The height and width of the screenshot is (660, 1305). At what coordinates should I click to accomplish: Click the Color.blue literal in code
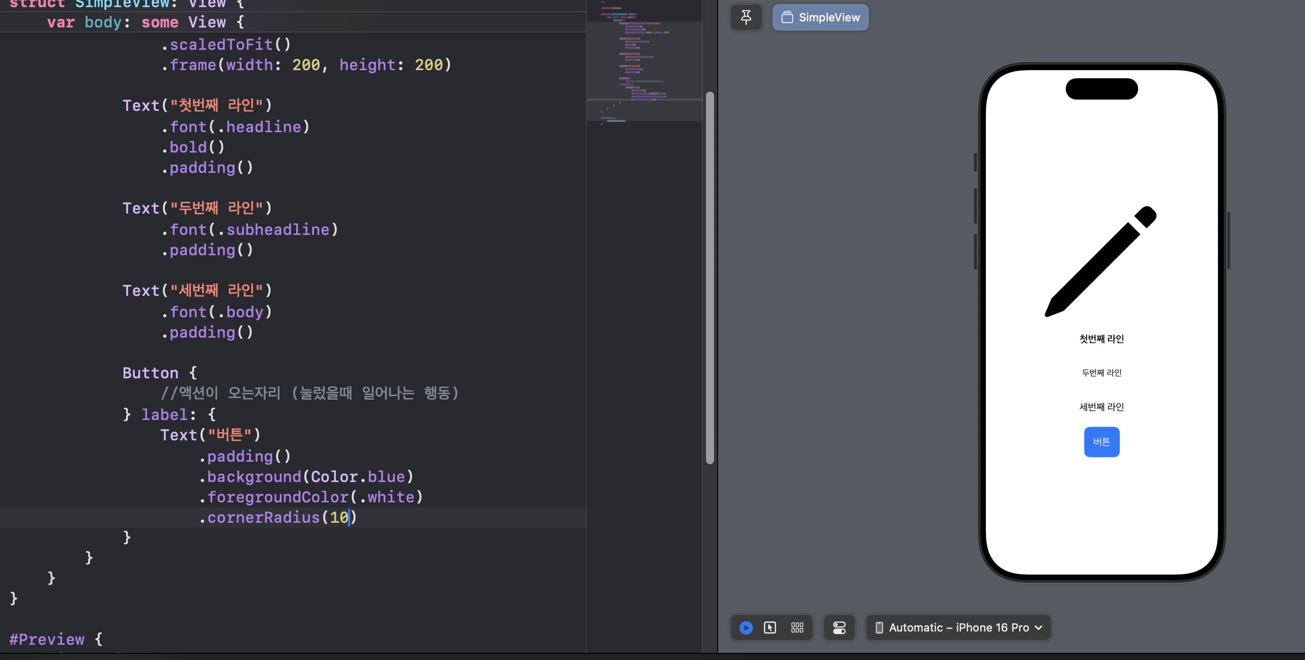(357, 476)
